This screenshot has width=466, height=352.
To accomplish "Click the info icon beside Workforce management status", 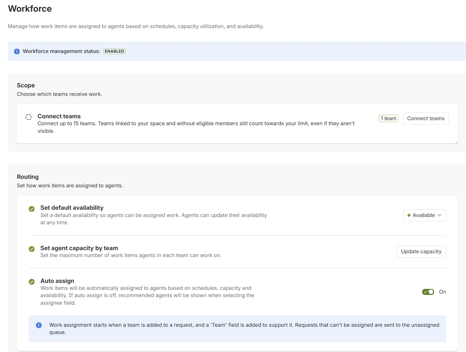I will coord(17,51).
